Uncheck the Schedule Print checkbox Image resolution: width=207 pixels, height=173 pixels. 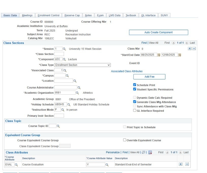coord(135,85)
